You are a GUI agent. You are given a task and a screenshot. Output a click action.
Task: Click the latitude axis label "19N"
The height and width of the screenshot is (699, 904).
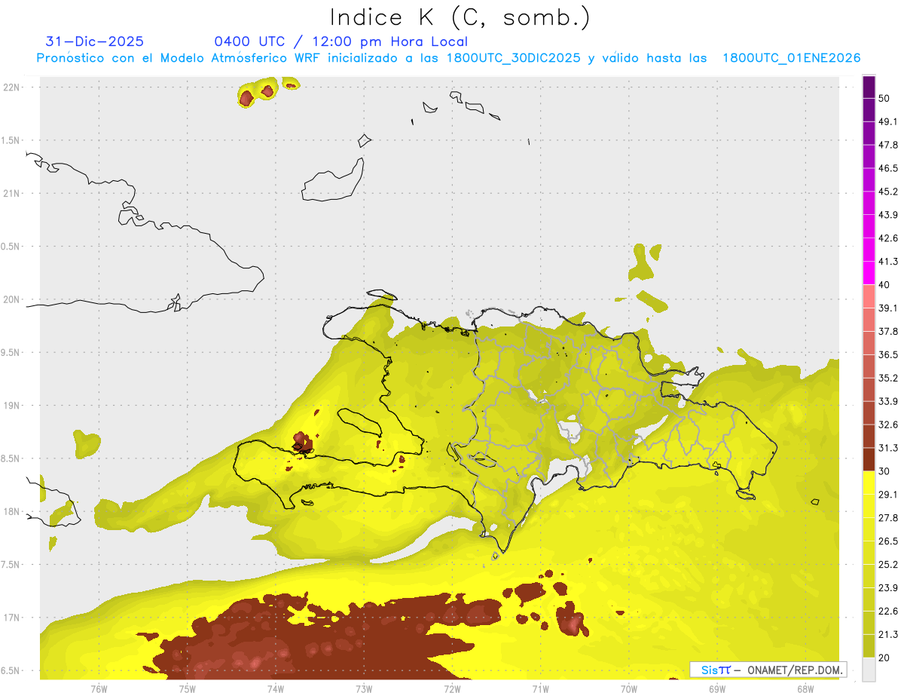(11, 405)
